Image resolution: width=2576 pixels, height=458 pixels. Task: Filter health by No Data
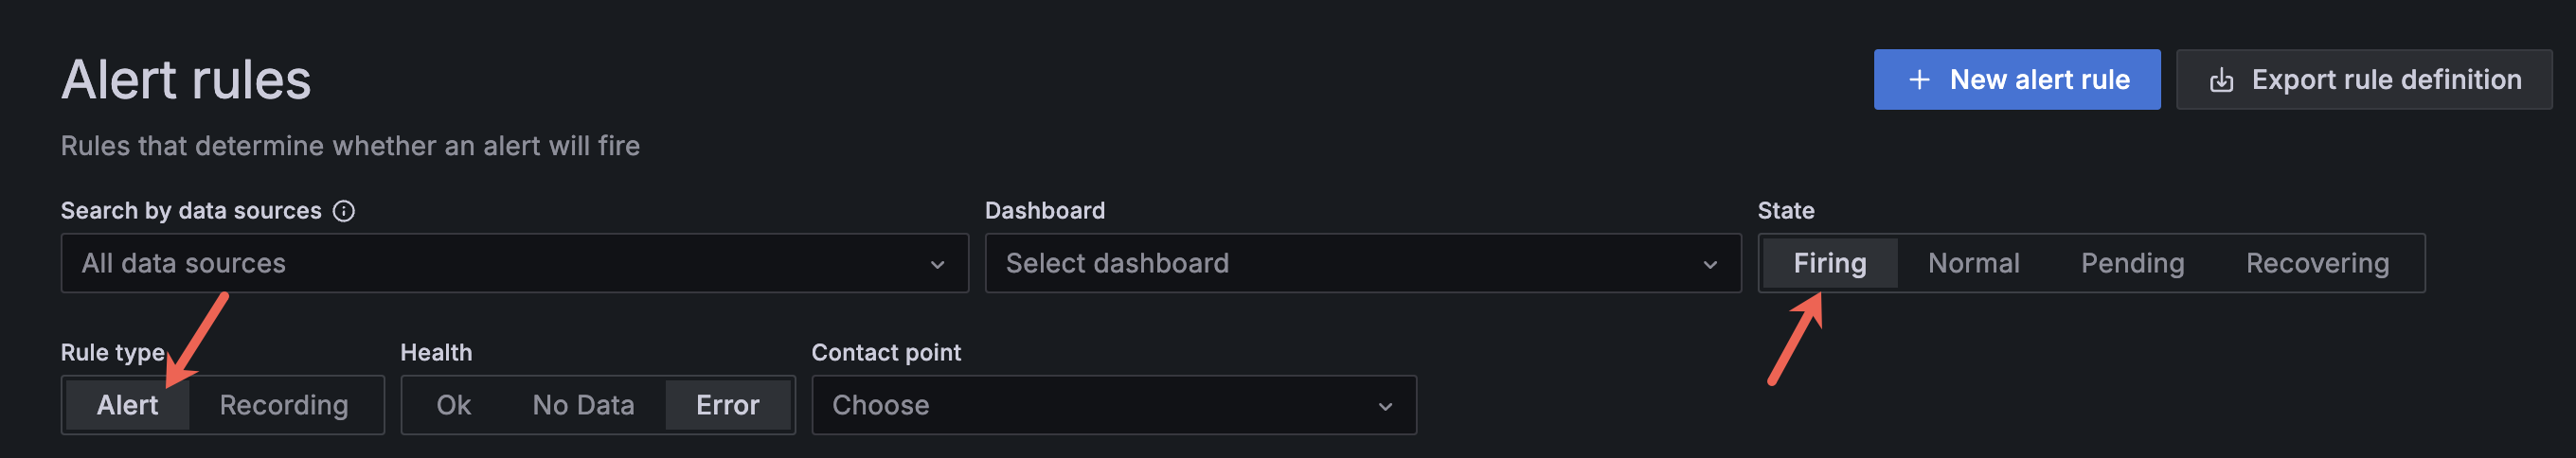click(x=583, y=405)
